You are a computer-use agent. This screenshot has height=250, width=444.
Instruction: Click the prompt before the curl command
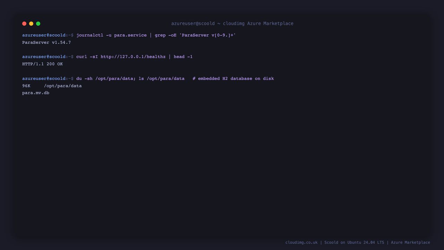(x=48, y=57)
